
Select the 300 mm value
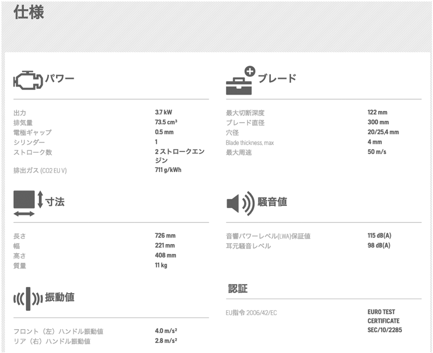379,122
